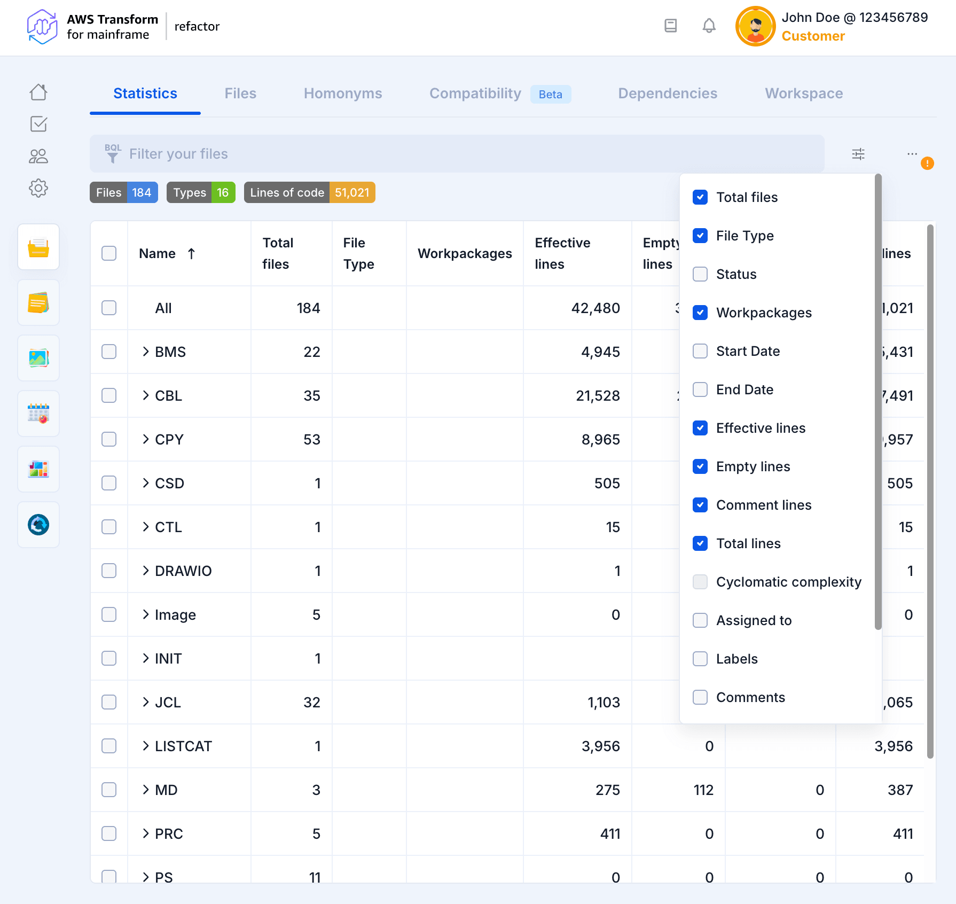Click the column list dropdown scrollbar
956x904 pixels.
click(877, 401)
